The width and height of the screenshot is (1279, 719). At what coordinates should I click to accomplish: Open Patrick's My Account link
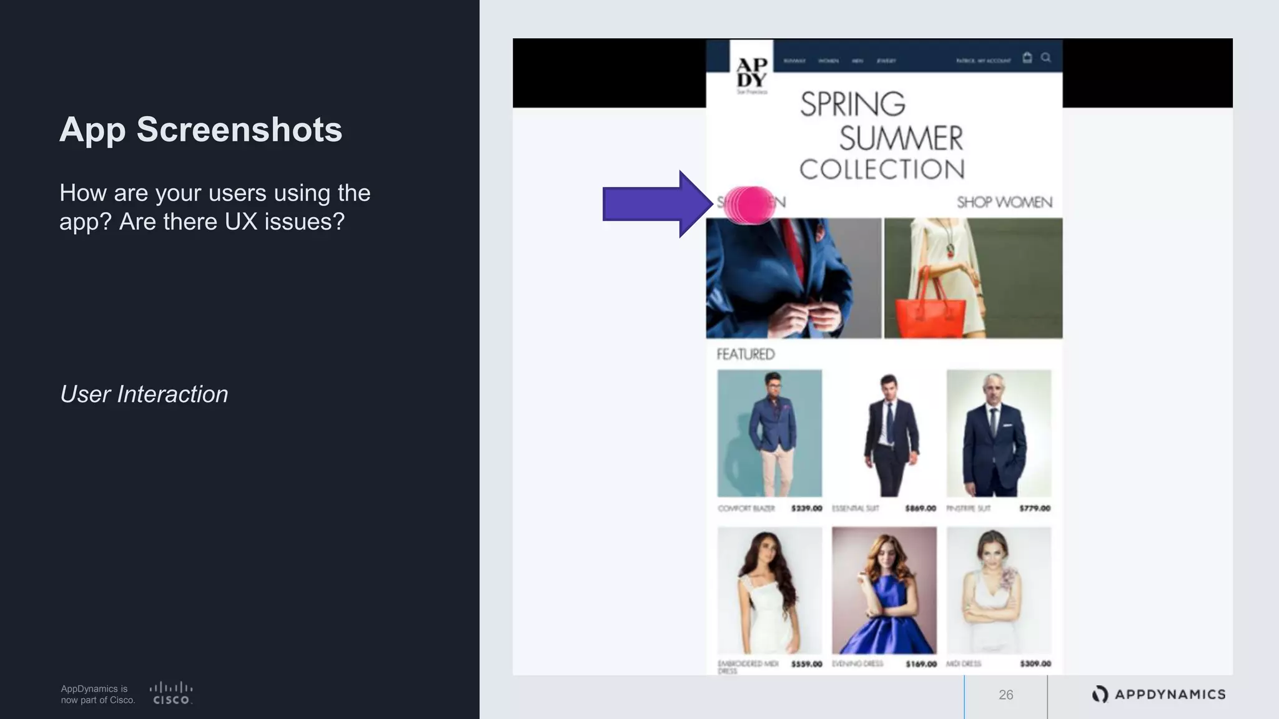pos(984,61)
